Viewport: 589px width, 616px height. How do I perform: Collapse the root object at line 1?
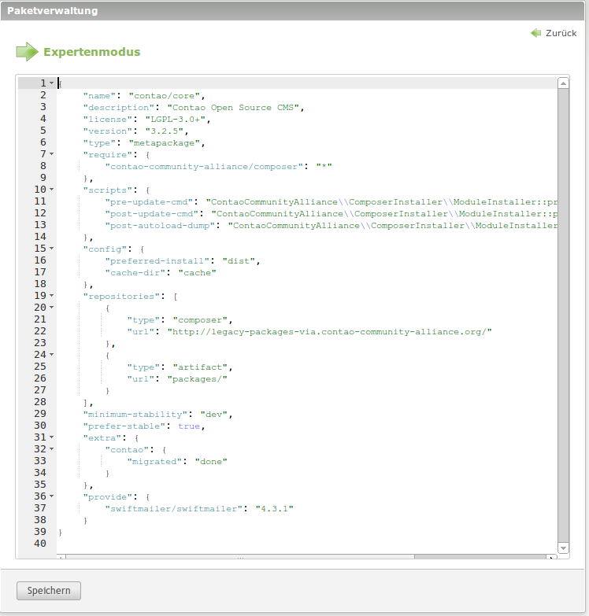click(x=51, y=83)
